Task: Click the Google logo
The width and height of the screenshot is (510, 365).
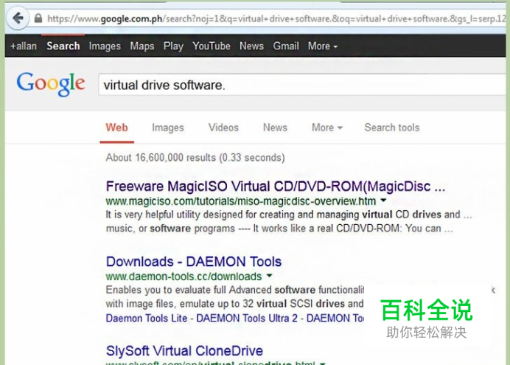Action: pos(51,84)
